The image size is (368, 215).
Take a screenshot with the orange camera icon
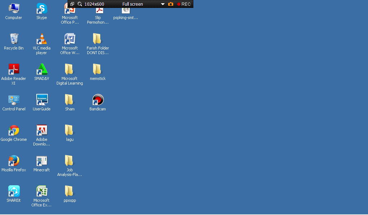click(171, 4)
